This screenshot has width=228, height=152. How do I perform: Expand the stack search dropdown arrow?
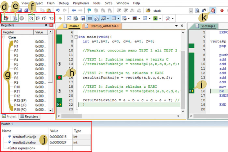[x=191, y=11]
